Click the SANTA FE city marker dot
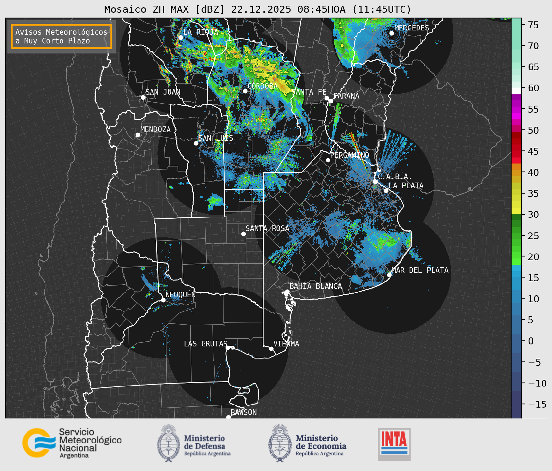 (x=327, y=98)
